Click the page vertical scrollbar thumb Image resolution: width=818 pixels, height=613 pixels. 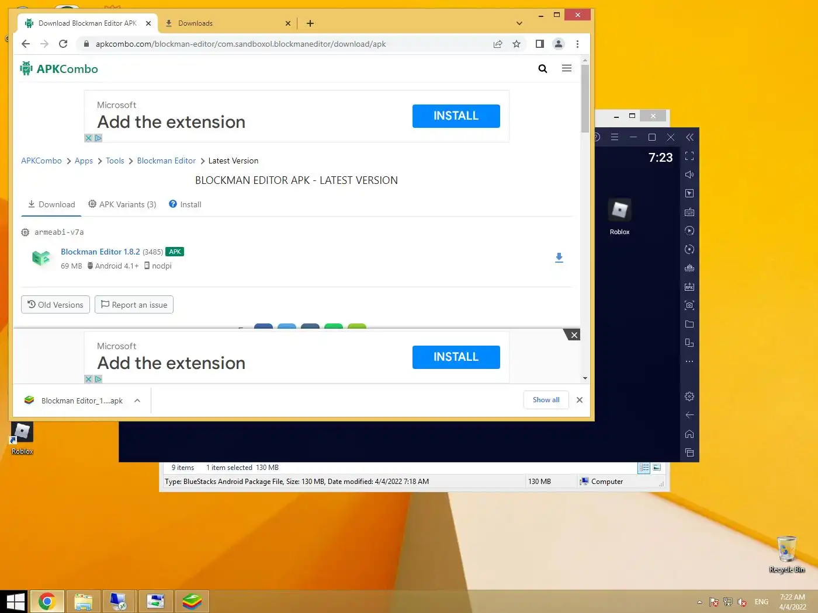[x=585, y=99]
